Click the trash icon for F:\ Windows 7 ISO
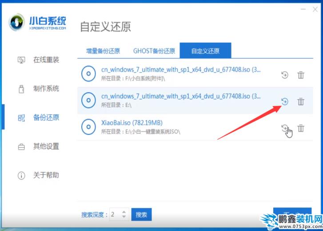323x231 pixels. [x=300, y=75]
